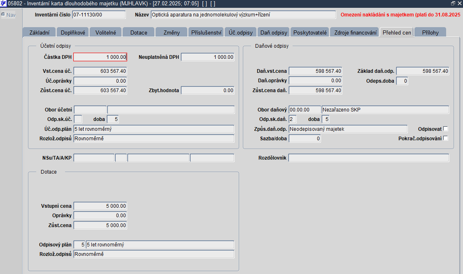463x274 pixels.
Task: Click the Daň.vst.cena field
Action: (315, 71)
